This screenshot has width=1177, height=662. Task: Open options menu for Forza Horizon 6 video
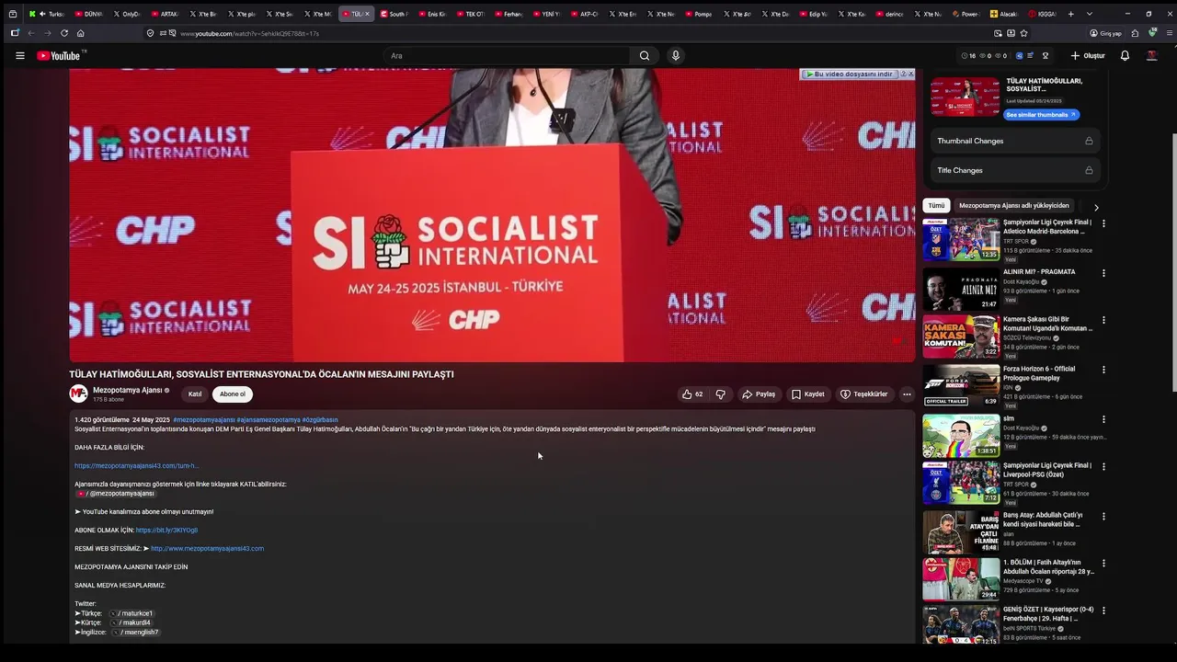tap(1104, 371)
